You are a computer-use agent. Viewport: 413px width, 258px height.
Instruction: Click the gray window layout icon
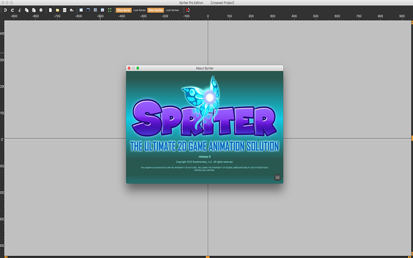pos(96,10)
